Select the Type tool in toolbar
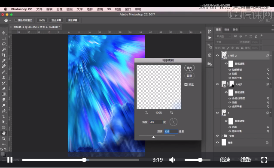Image resolution: width=274 pixels, height=168 pixels. pos(4,117)
